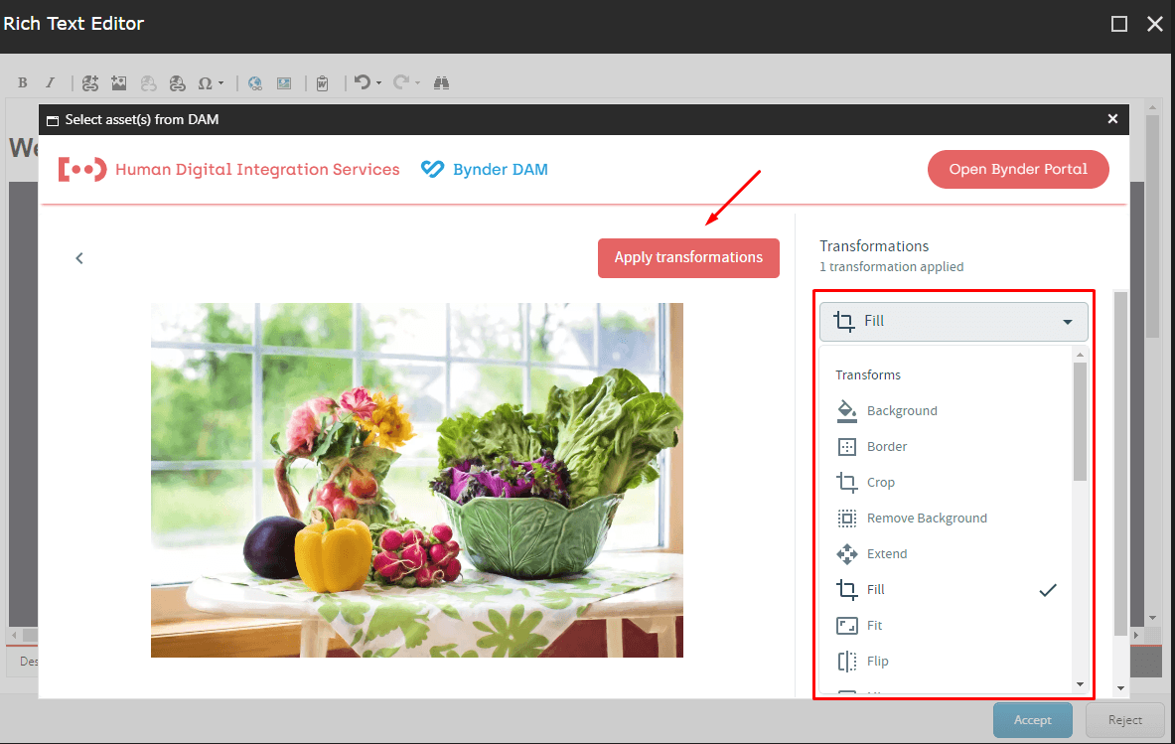This screenshot has width=1175, height=744.
Task: Choose Crop from the transforms list
Action: point(880,483)
